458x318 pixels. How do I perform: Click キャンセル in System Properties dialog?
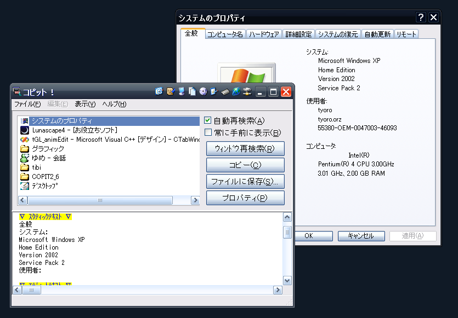click(361, 236)
